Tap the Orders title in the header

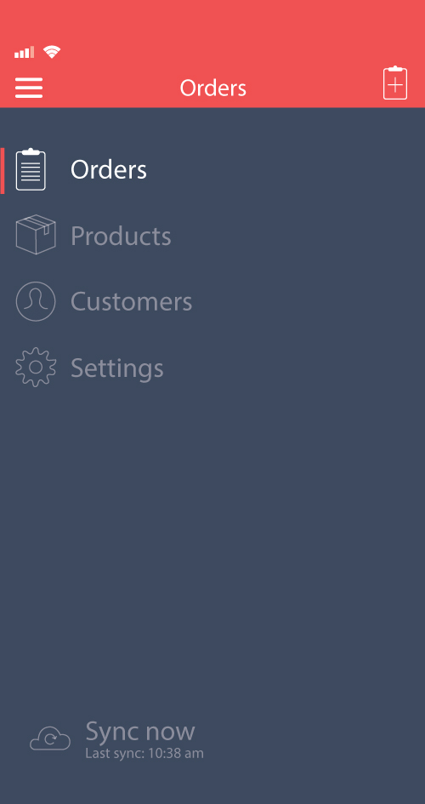(213, 88)
